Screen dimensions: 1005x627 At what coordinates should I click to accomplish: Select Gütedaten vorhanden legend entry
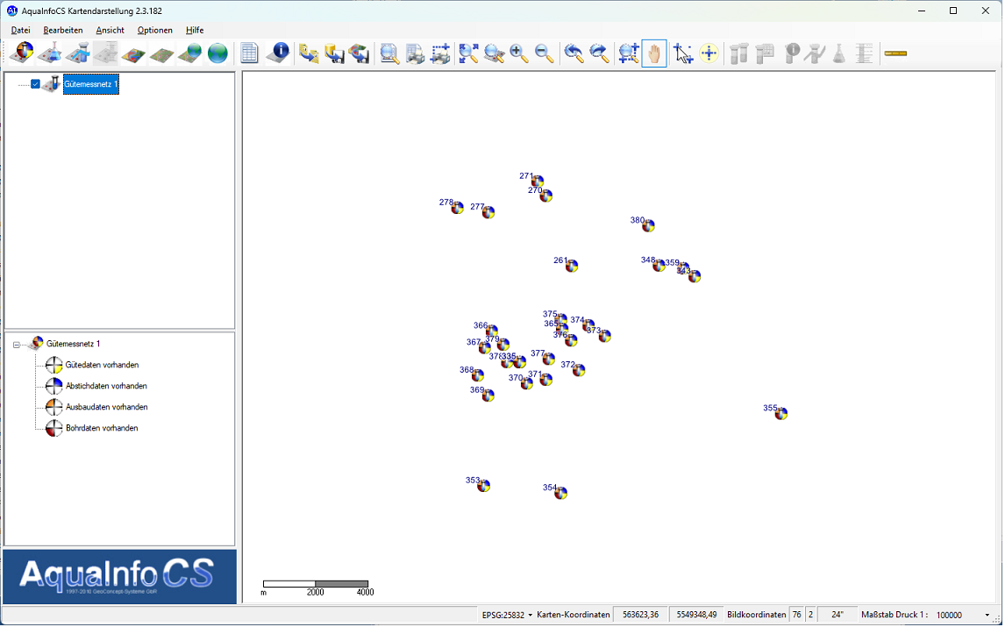tap(102, 366)
